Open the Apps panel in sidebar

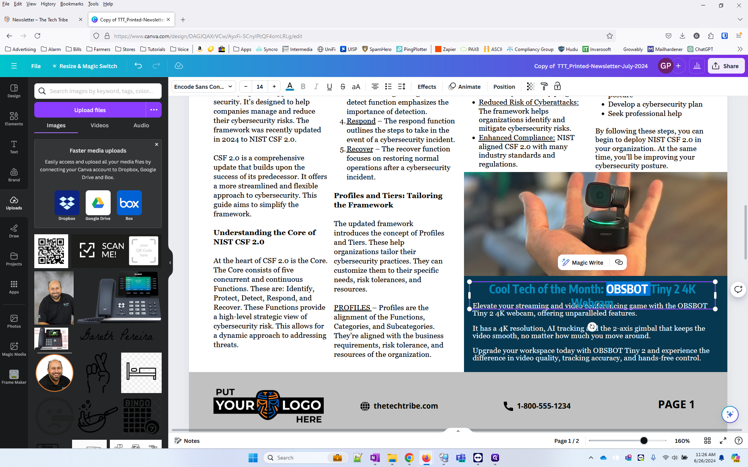tap(14, 287)
